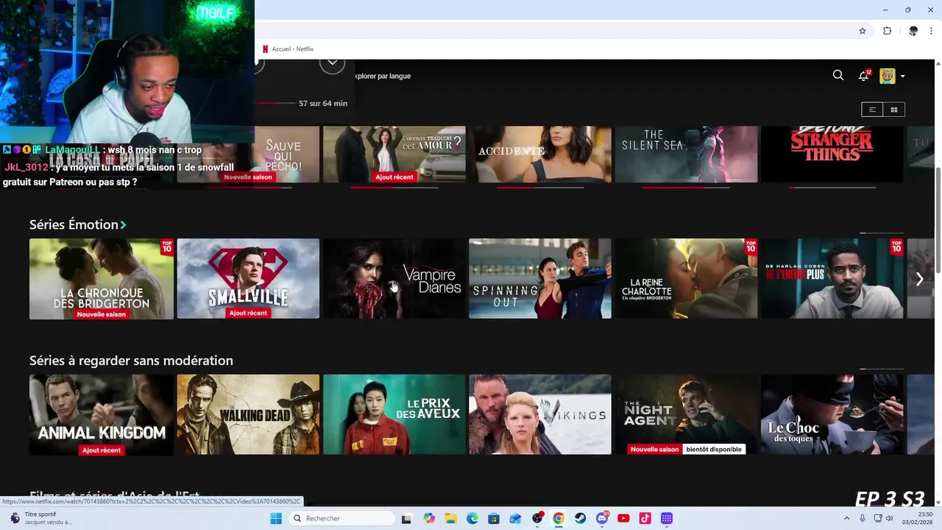942x530 pixels.
Task: Open microphone tray icon
Action: coord(863,518)
